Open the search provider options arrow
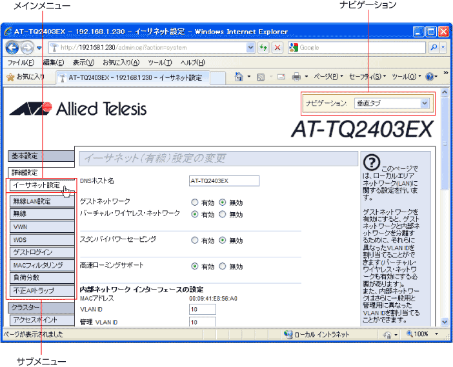Viewport: 453px width, 367px height. click(443, 47)
